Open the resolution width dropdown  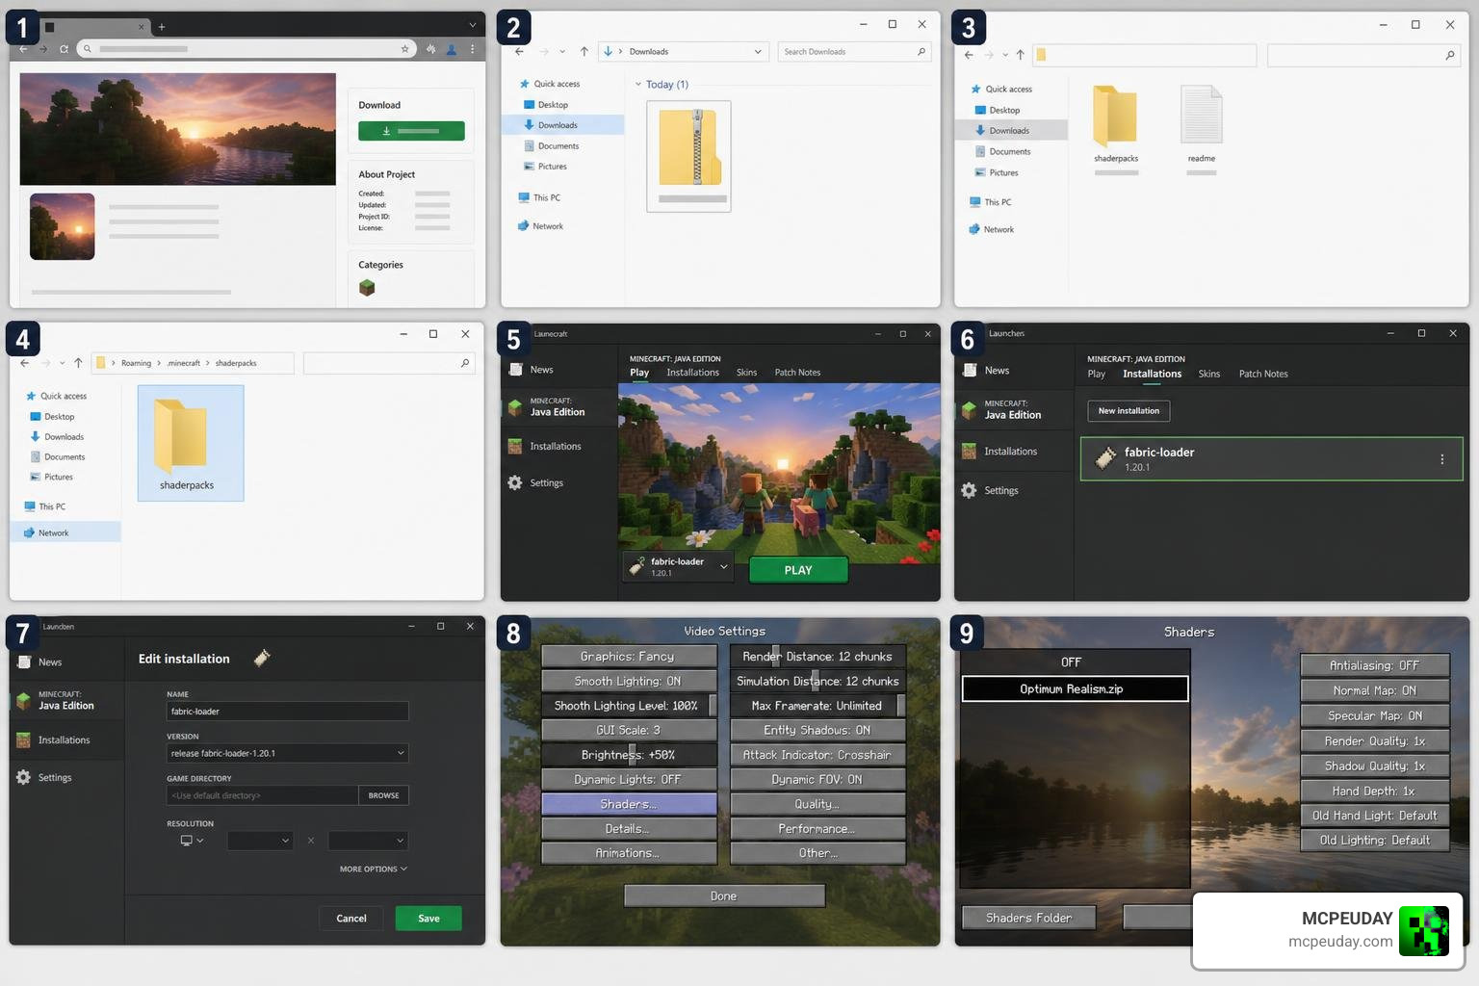pyautogui.click(x=260, y=841)
